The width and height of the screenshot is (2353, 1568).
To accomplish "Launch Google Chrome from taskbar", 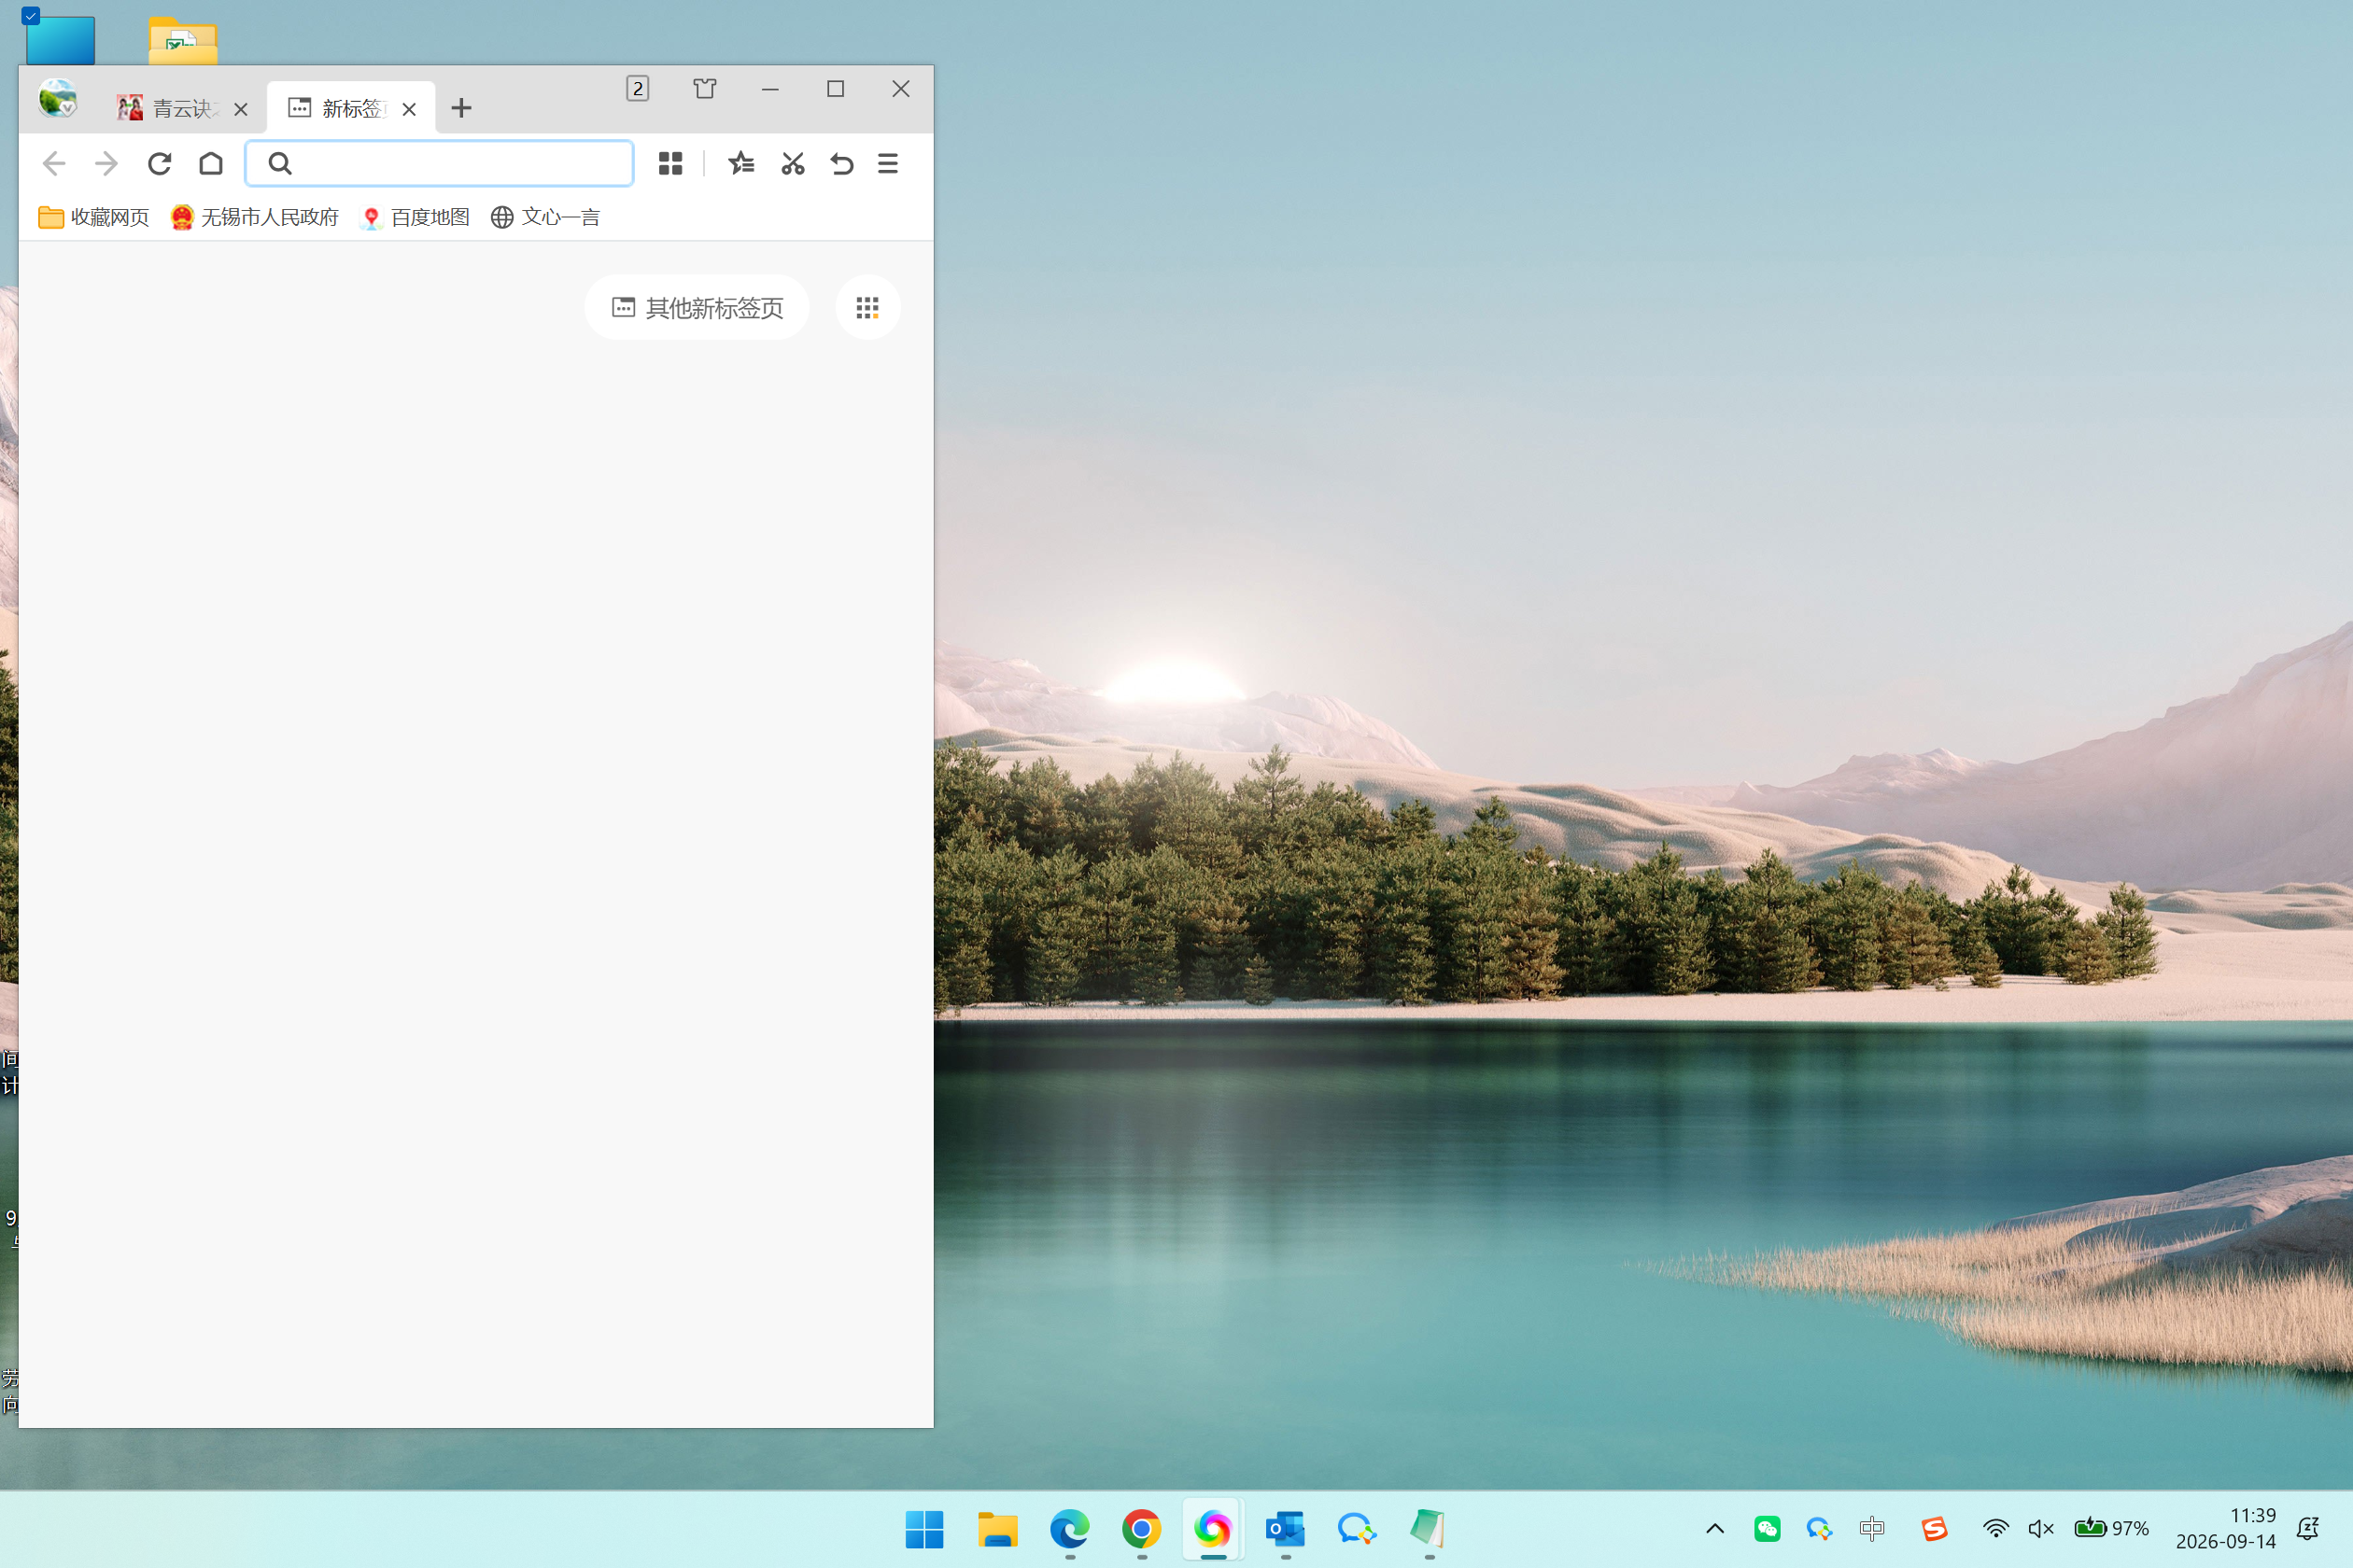I will (x=1141, y=1529).
